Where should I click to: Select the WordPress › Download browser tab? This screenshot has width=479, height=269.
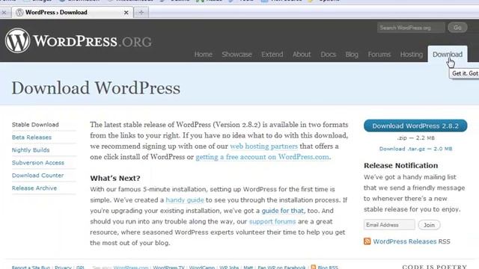[73, 13]
